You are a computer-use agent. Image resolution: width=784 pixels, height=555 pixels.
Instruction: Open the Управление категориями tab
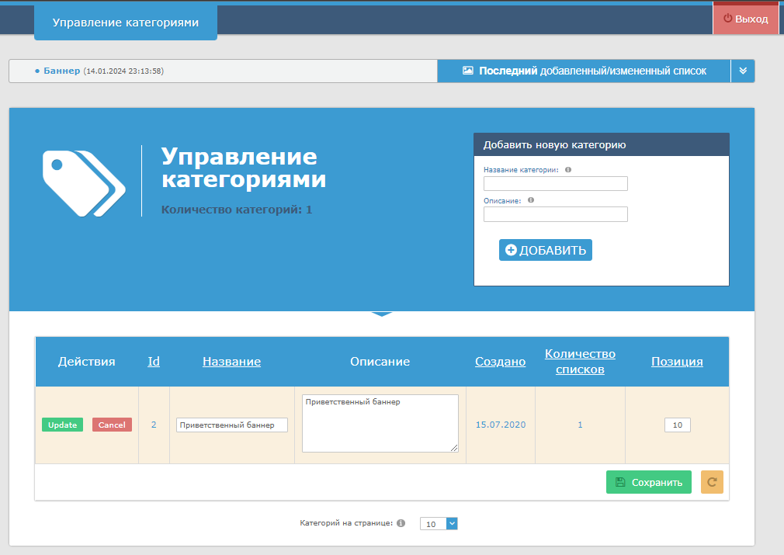coord(126,23)
